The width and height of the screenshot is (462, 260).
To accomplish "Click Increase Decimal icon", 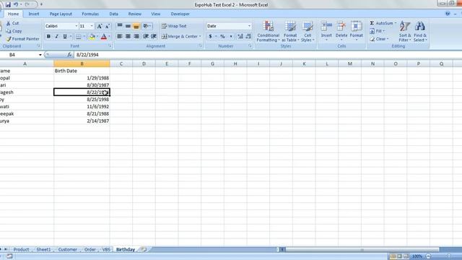I will coord(240,36).
